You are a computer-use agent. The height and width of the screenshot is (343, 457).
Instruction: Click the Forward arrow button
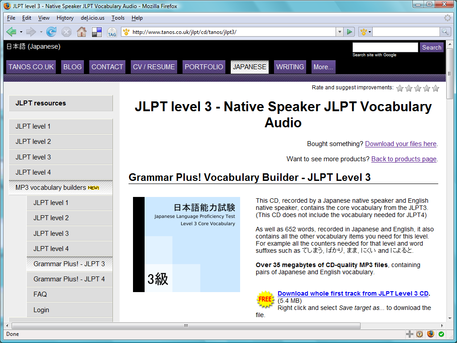[31, 32]
